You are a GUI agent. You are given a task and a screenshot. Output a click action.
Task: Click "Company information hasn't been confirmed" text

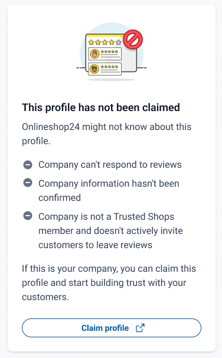[x=109, y=190]
